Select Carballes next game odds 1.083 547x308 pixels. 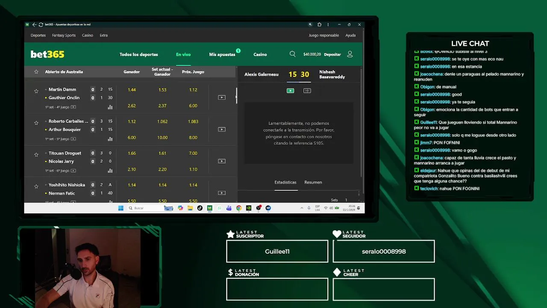[x=193, y=121]
